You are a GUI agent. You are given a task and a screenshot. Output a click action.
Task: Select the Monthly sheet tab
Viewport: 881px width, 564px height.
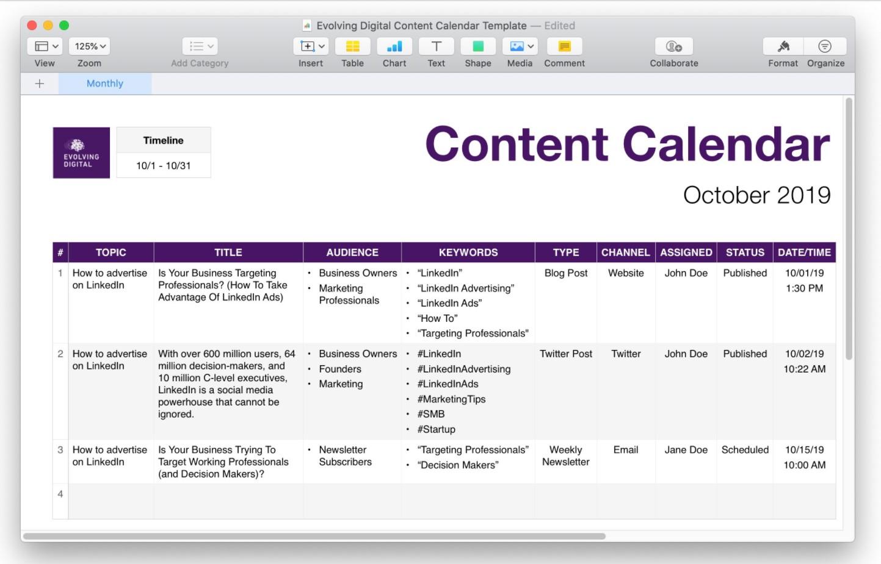click(105, 84)
